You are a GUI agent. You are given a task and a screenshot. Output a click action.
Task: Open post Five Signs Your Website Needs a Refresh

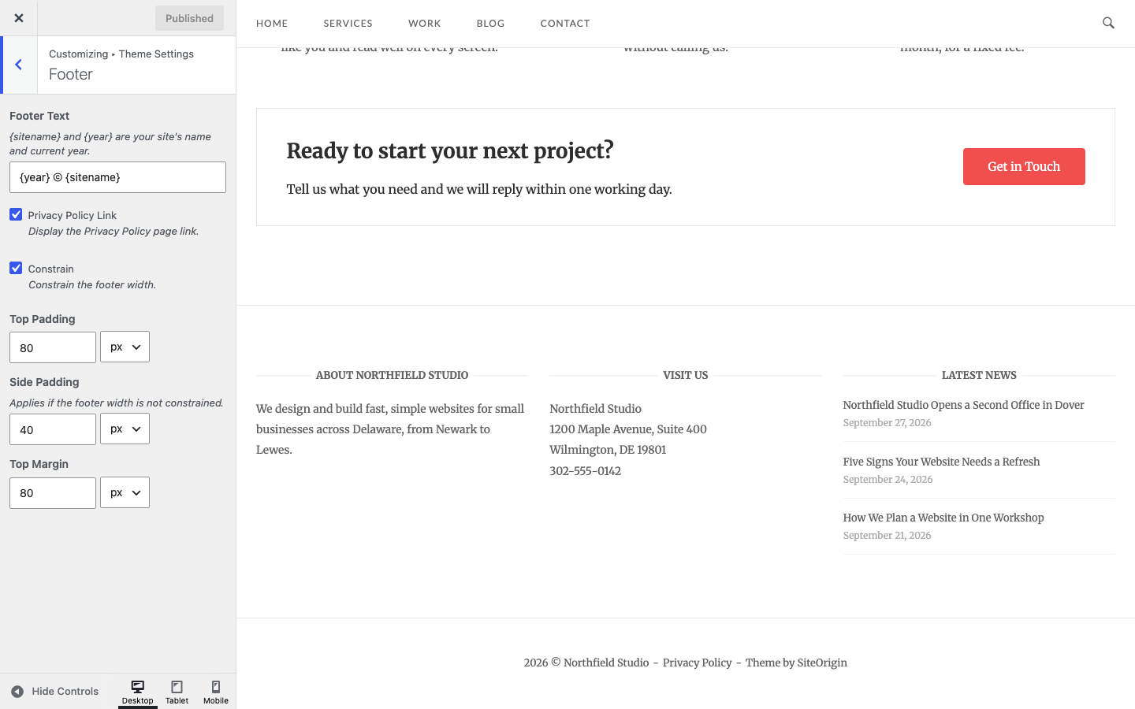coord(941,462)
